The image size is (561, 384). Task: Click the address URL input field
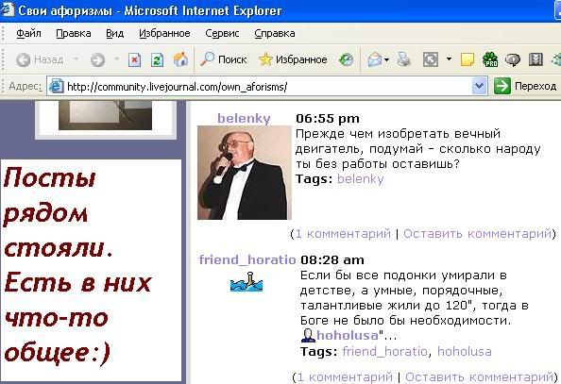[268, 87]
